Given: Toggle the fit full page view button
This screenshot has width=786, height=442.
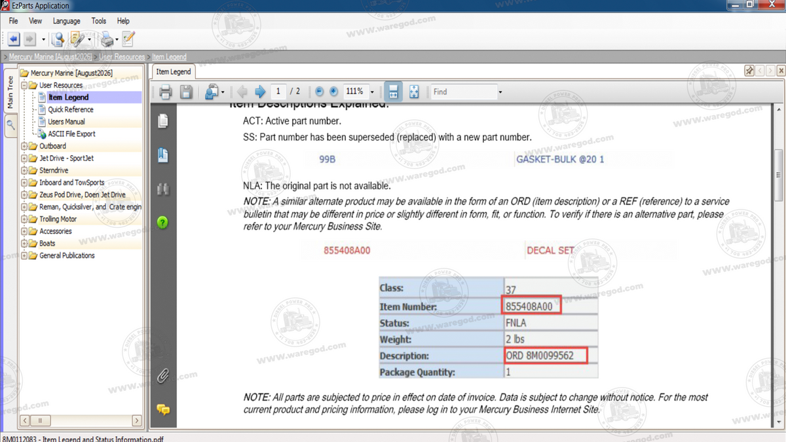Looking at the screenshot, I should point(414,92).
